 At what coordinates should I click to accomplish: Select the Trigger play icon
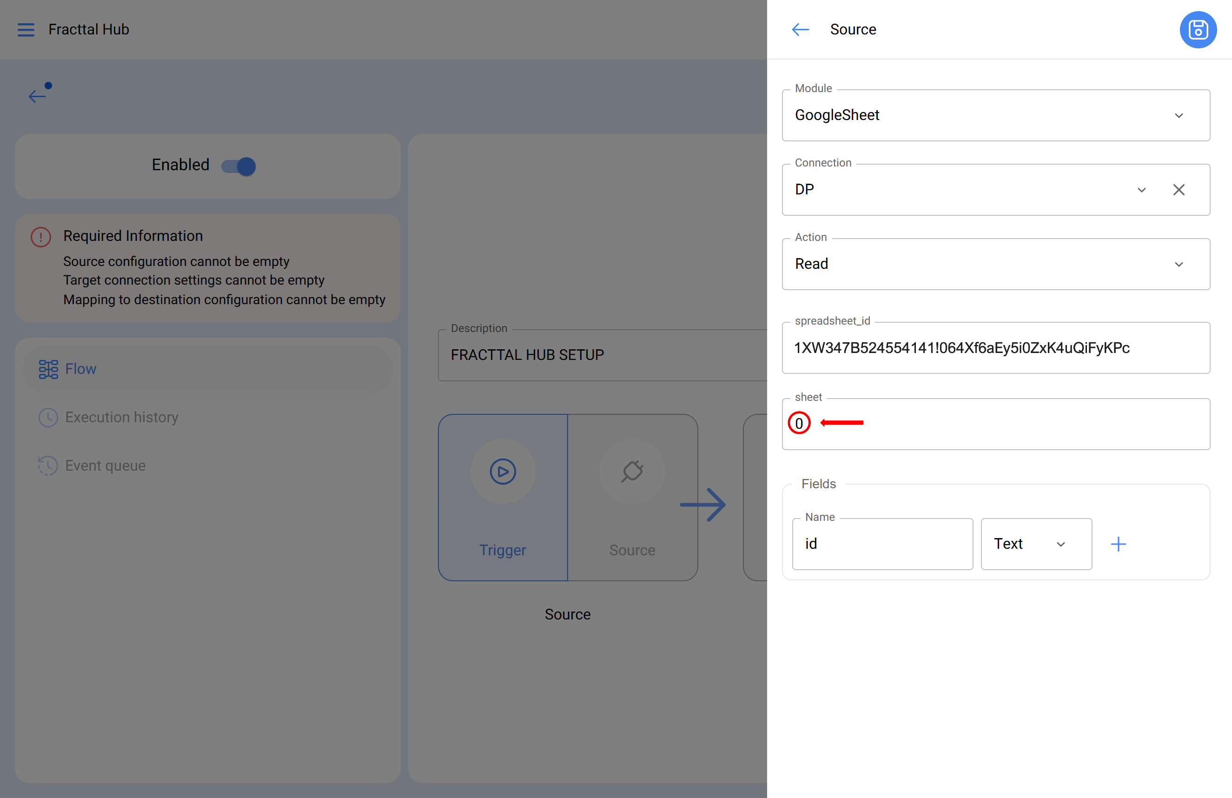tap(502, 471)
